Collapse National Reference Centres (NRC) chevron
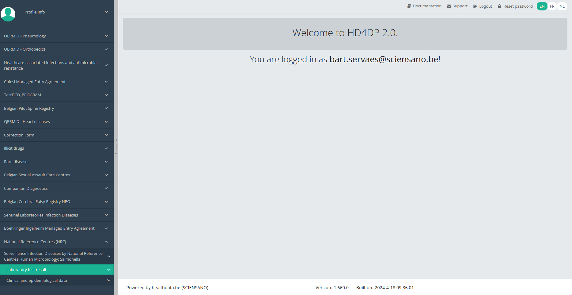This screenshot has width=572, height=295. click(x=106, y=242)
